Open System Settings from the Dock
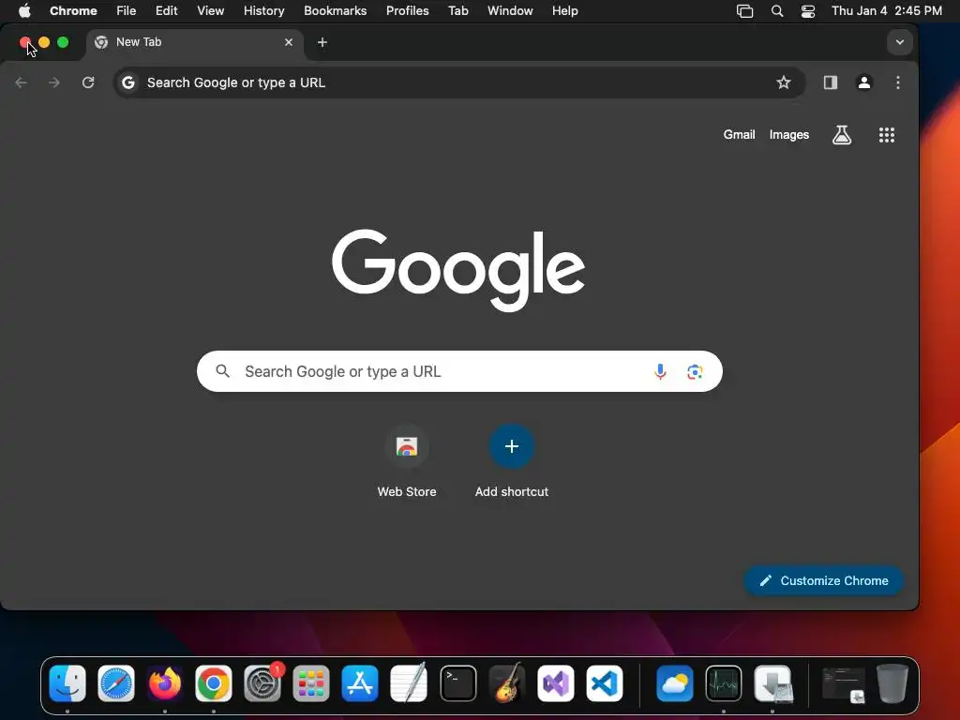 coord(262,683)
